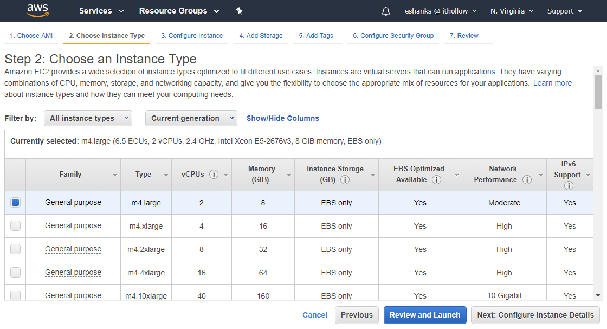The image size is (607, 329).
Task: Expand the Services menu
Action: (101, 11)
